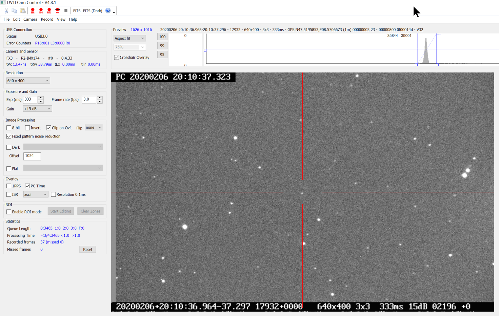Image resolution: width=499 pixels, height=316 pixels.
Task: Open help via blue question mark icon
Action: [108, 10]
